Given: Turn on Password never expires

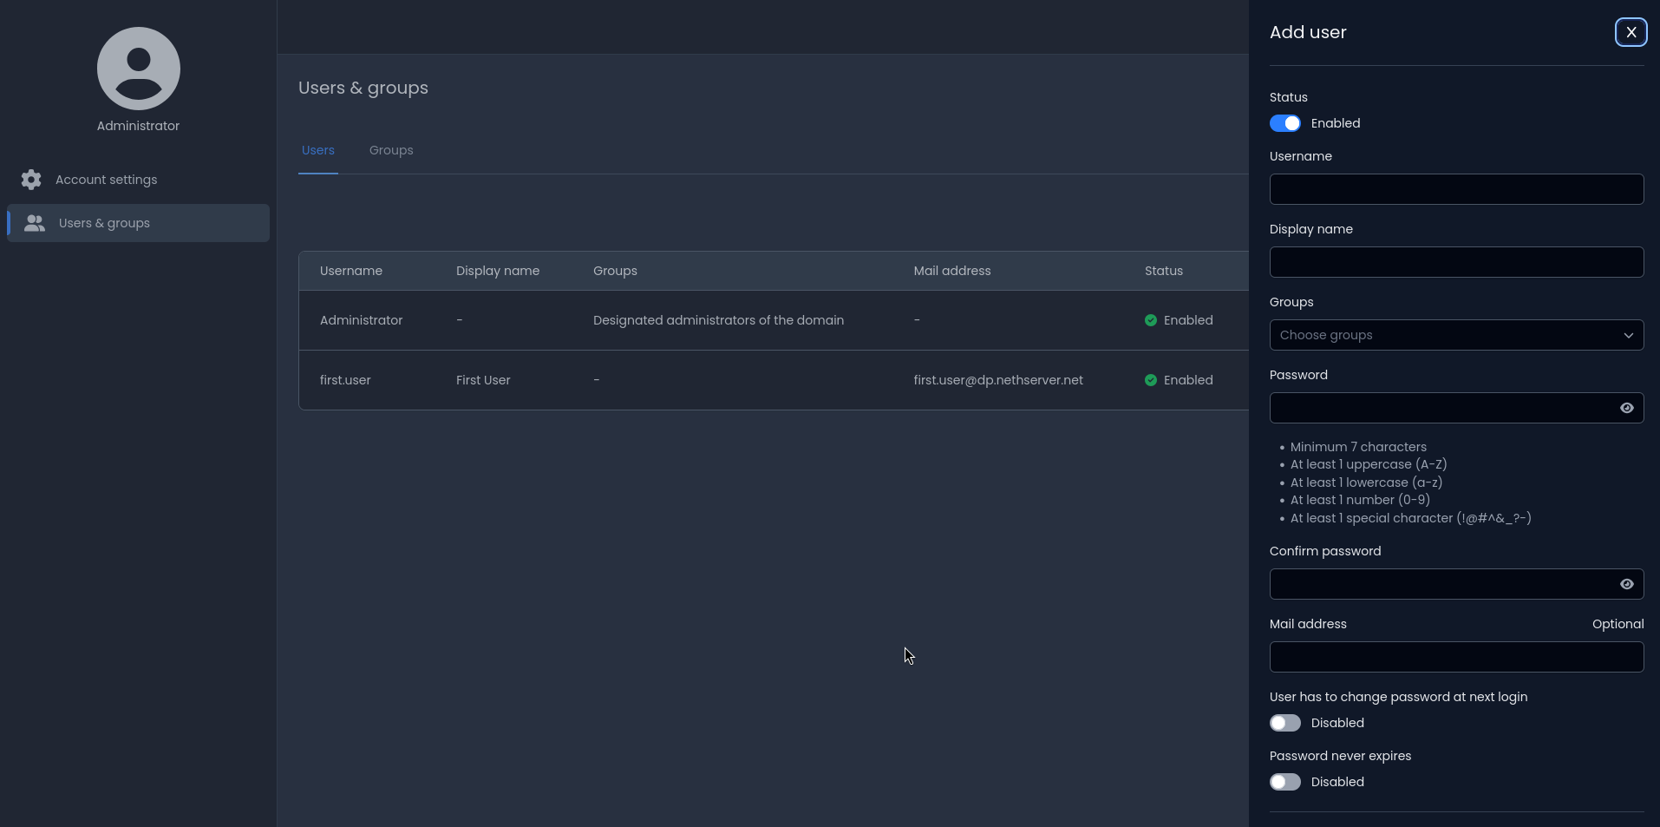Looking at the screenshot, I should tap(1284, 782).
